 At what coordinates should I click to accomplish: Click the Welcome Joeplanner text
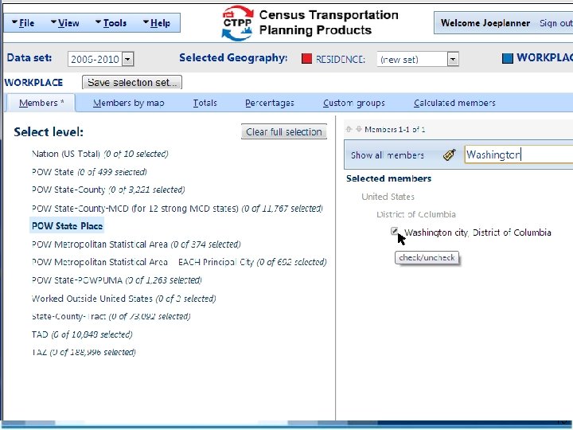[x=485, y=23]
